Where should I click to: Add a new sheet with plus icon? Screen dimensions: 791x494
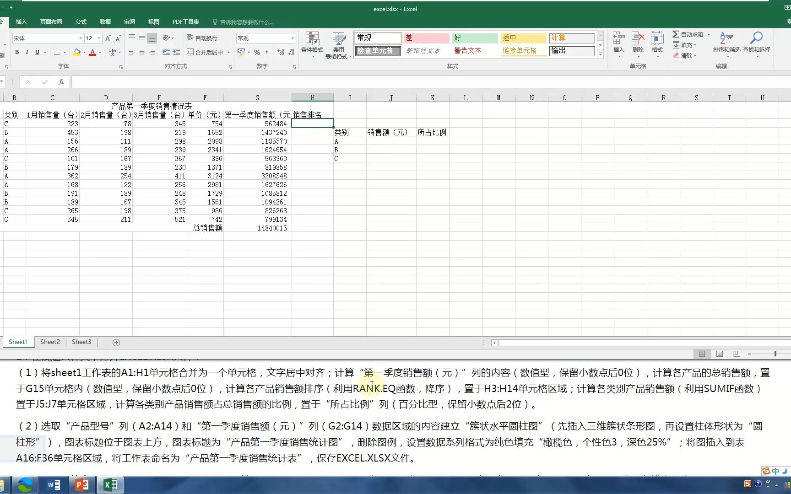tap(116, 342)
